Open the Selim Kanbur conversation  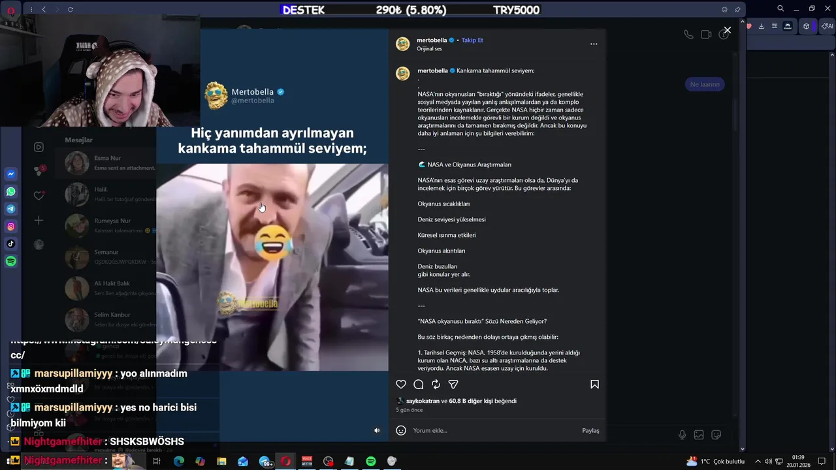(104, 319)
